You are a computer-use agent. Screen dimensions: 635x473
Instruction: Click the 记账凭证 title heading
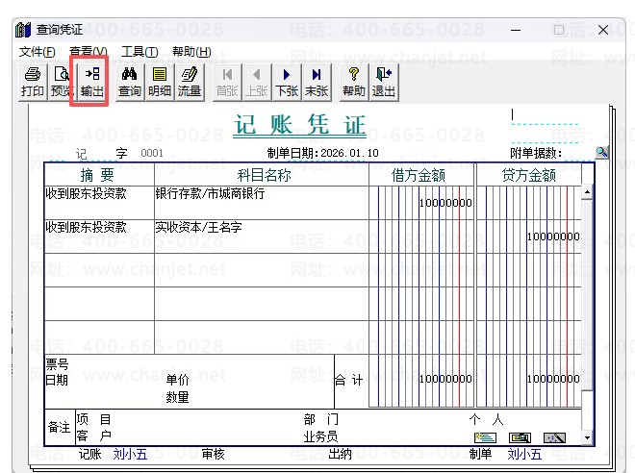point(299,125)
